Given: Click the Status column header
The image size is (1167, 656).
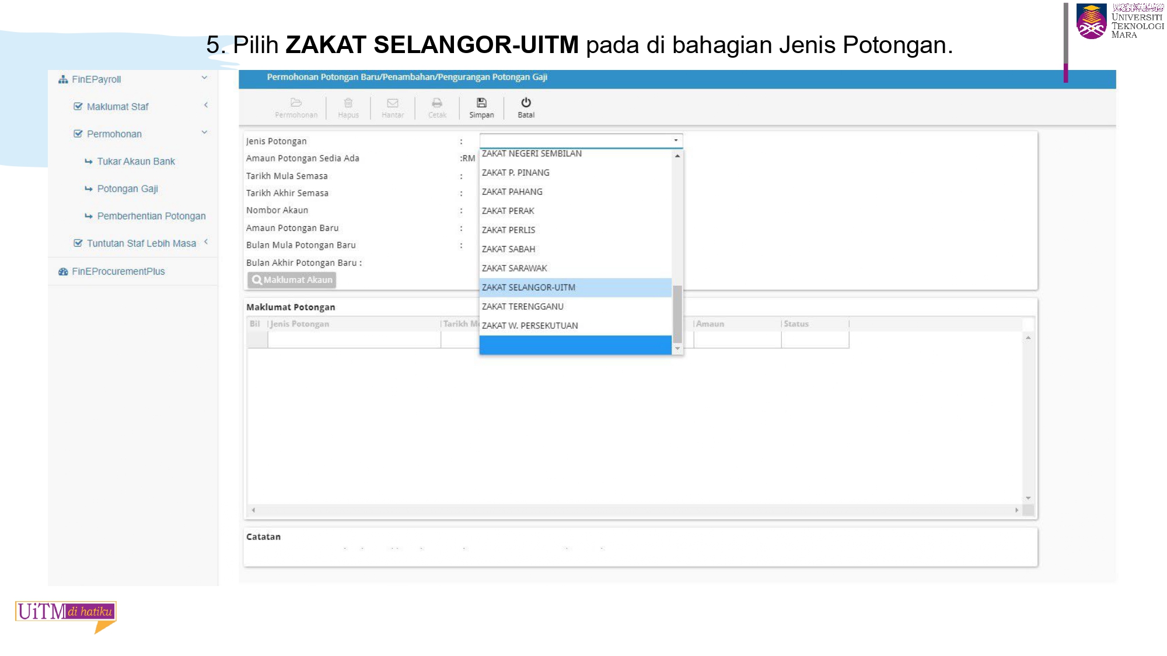Looking at the screenshot, I should [x=815, y=324].
